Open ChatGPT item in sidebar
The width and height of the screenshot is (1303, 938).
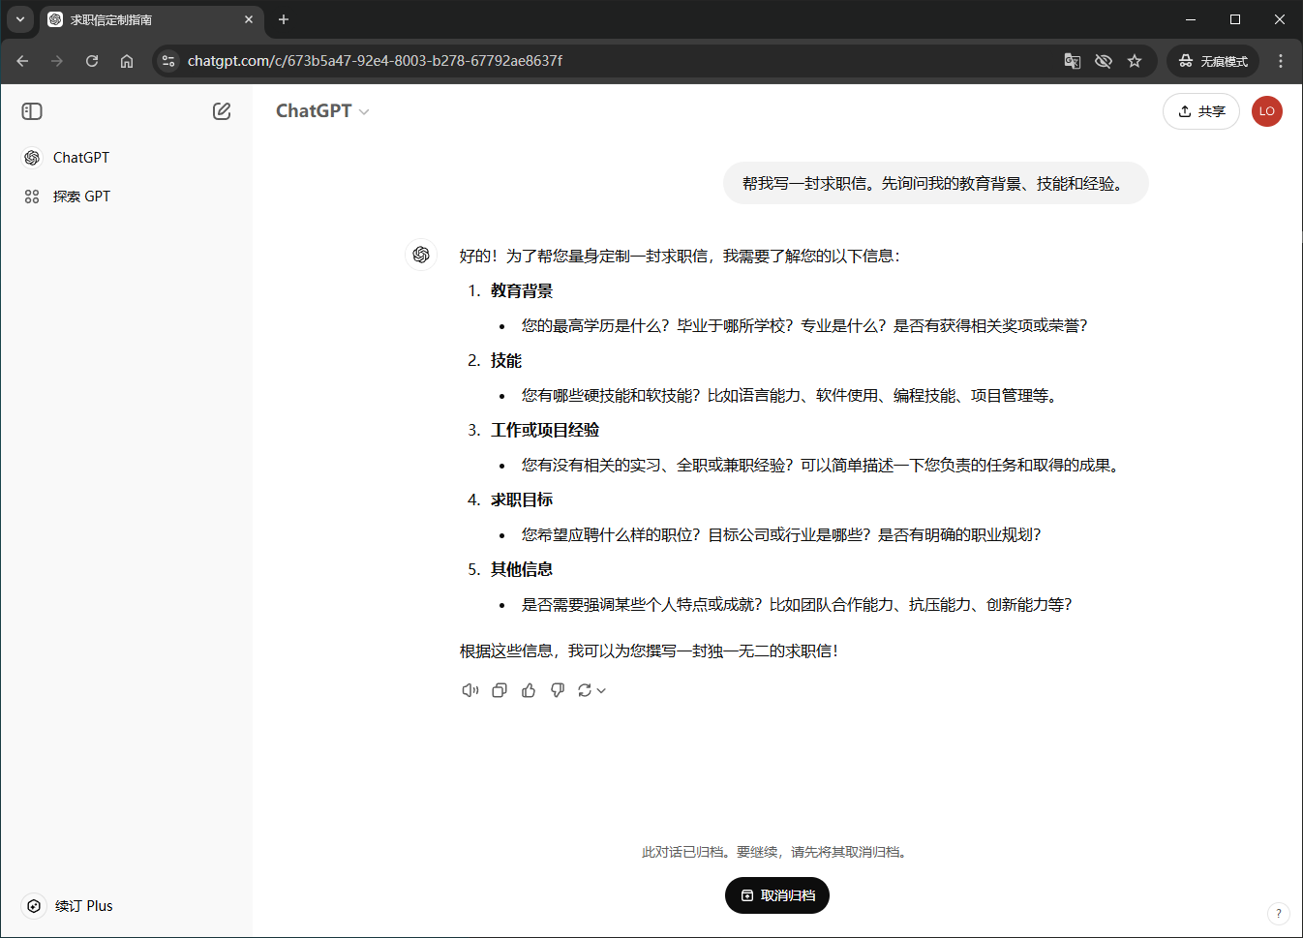click(81, 158)
